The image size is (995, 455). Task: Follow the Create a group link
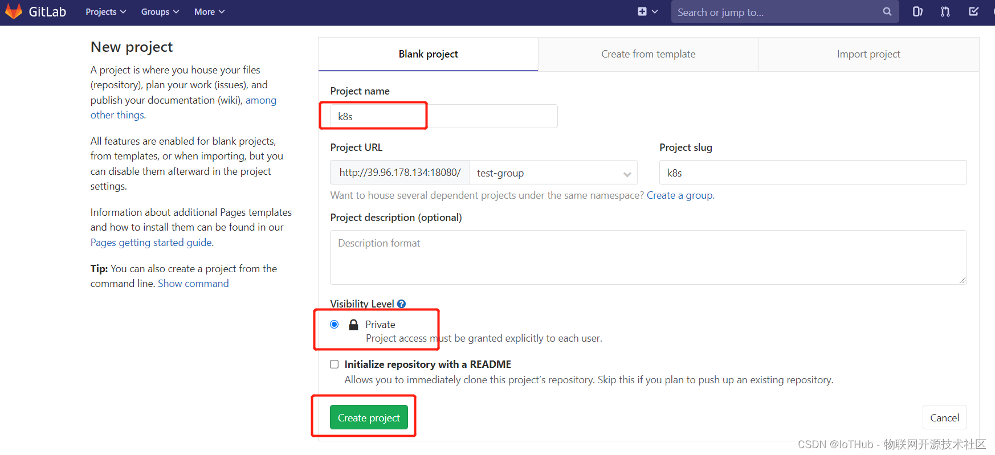tap(680, 195)
